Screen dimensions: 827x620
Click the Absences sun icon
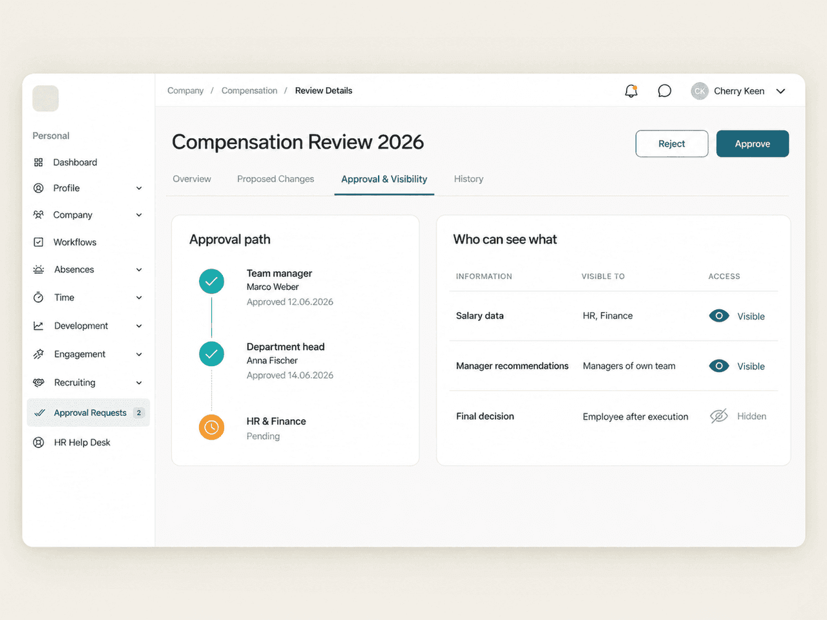click(x=39, y=269)
